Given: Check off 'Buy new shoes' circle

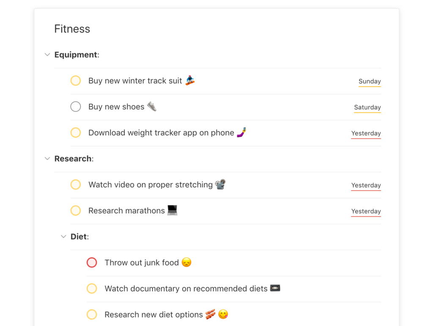Looking at the screenshot, I should point(76,107).
